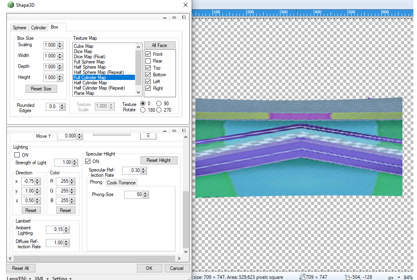Select Dice Map (Float) texture option
417x280 pixels.
(x=90, y=57)
